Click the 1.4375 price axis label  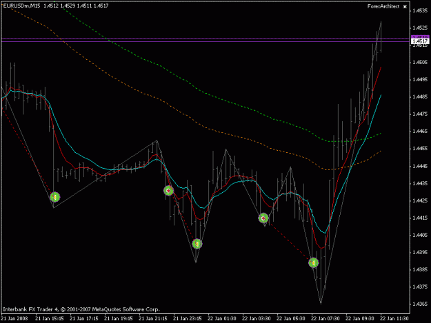[420, 286]
